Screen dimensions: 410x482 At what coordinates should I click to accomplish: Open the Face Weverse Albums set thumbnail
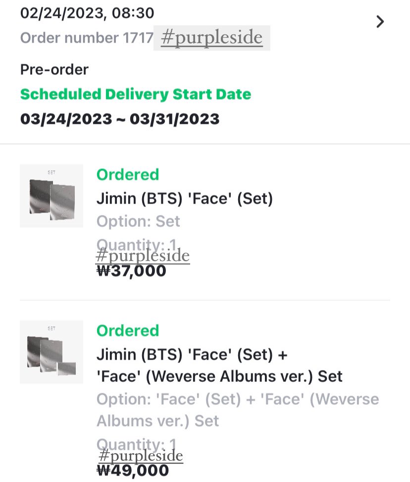[51, 352]
